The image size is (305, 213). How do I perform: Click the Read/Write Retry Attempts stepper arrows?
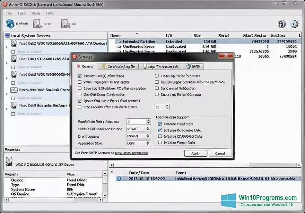pos(148,122)
